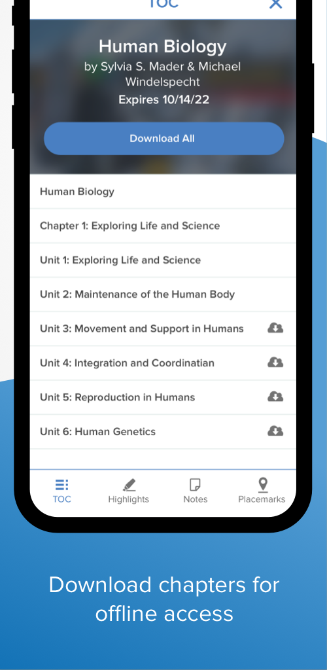Download Unit 3 via cloud icon
Screen dimensions: 327x670
pos(275,328)
